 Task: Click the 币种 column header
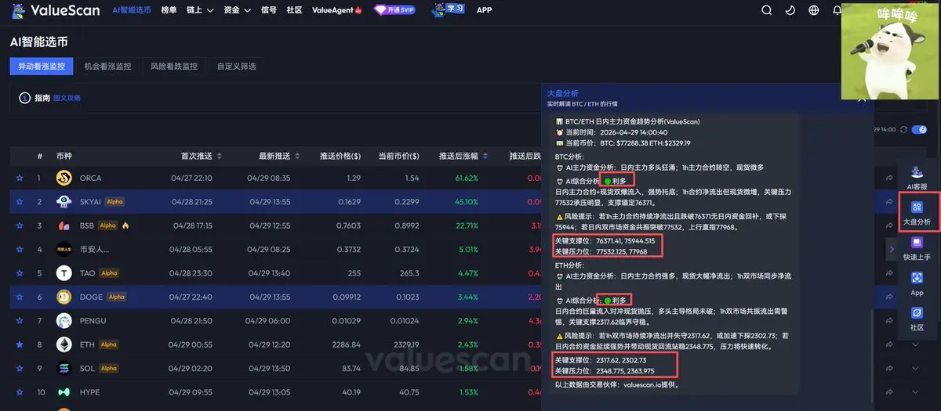tap(64, 156)
